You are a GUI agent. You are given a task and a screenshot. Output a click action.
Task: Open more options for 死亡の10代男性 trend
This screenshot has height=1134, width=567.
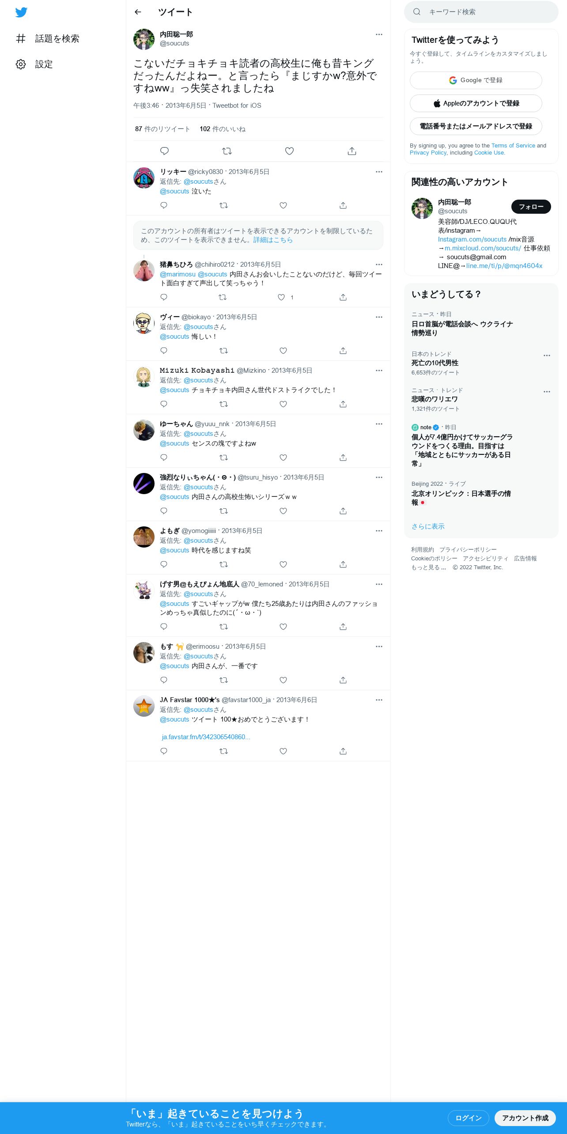pyautogui.click(x=547, y=355)
